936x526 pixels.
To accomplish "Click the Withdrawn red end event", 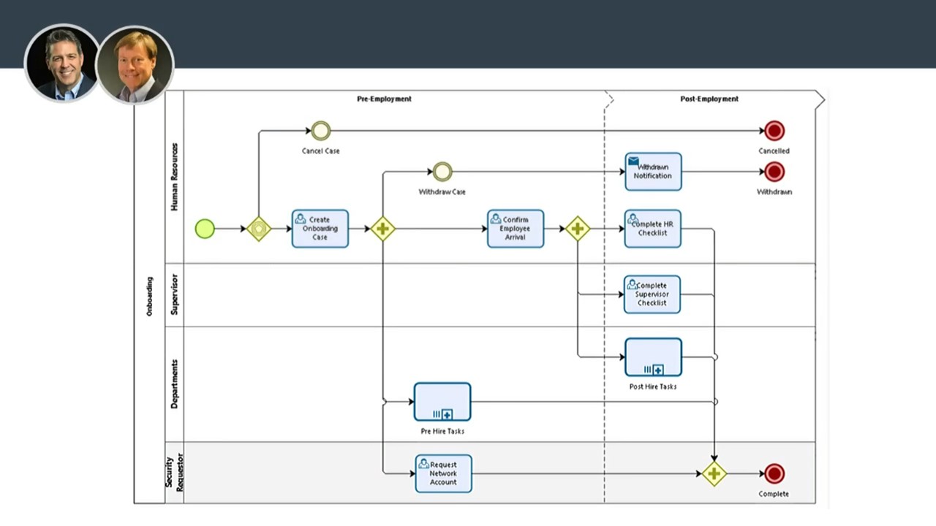I will click(774, 172).
